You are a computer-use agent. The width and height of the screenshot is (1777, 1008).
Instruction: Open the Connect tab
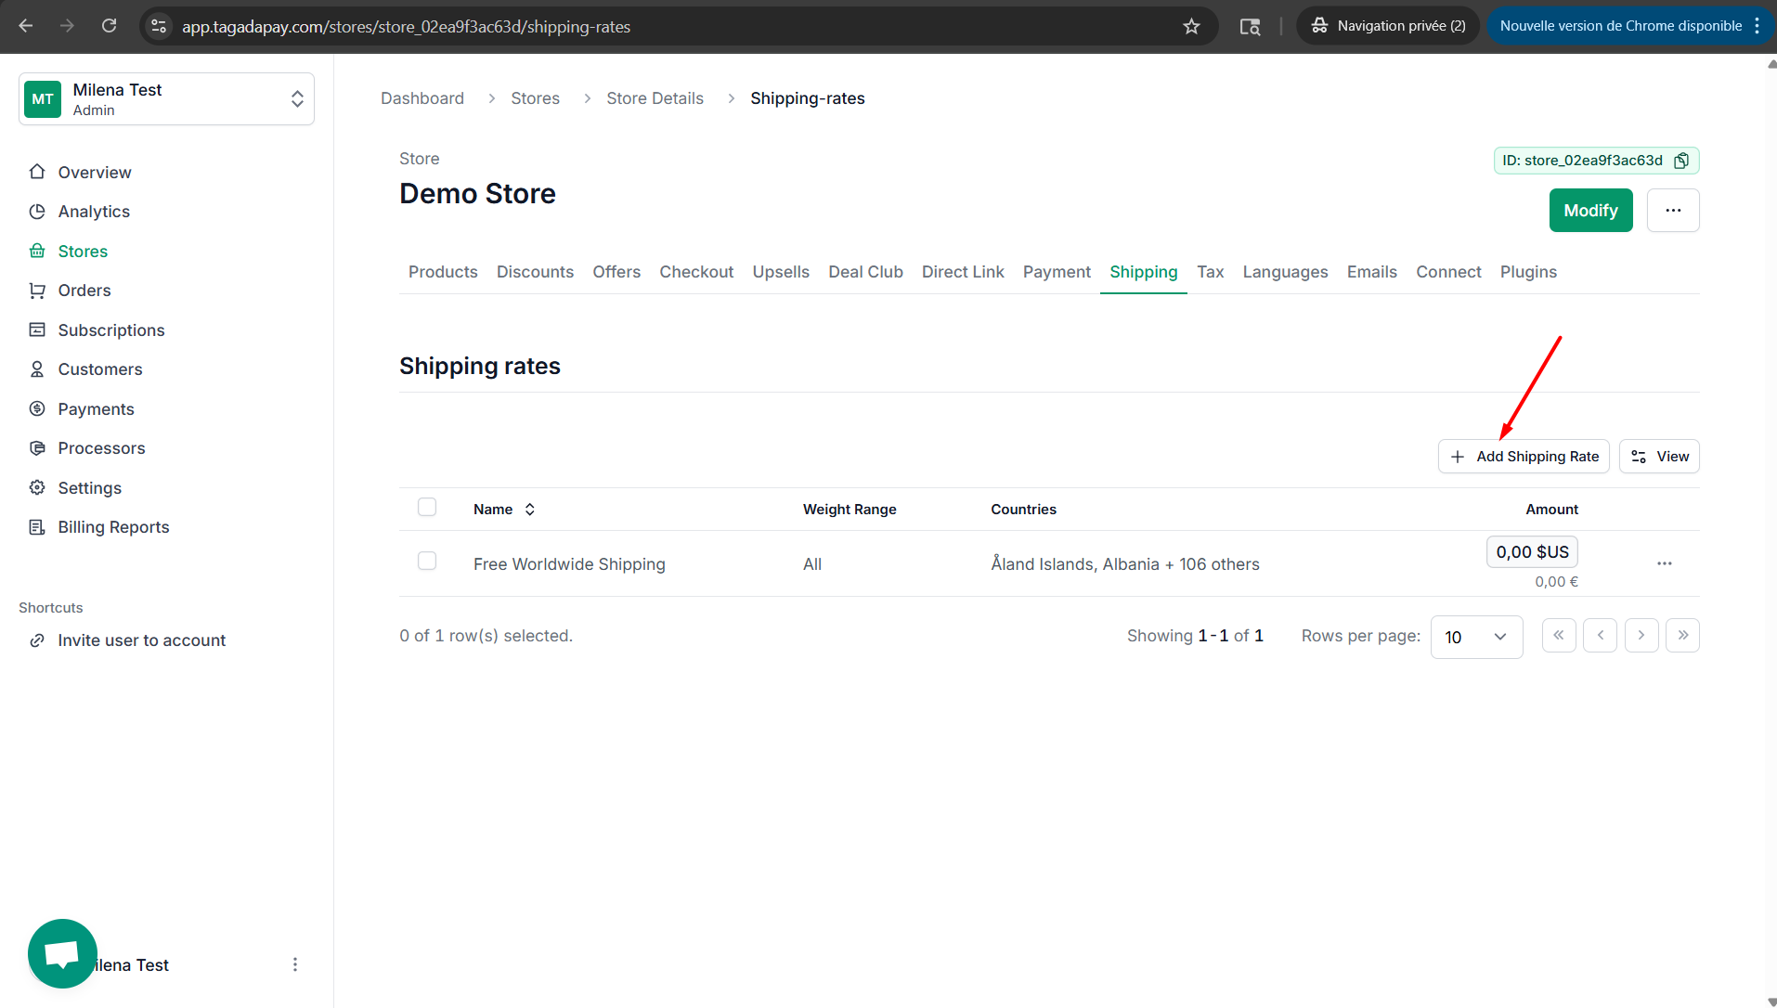(x=1448, y=272)
